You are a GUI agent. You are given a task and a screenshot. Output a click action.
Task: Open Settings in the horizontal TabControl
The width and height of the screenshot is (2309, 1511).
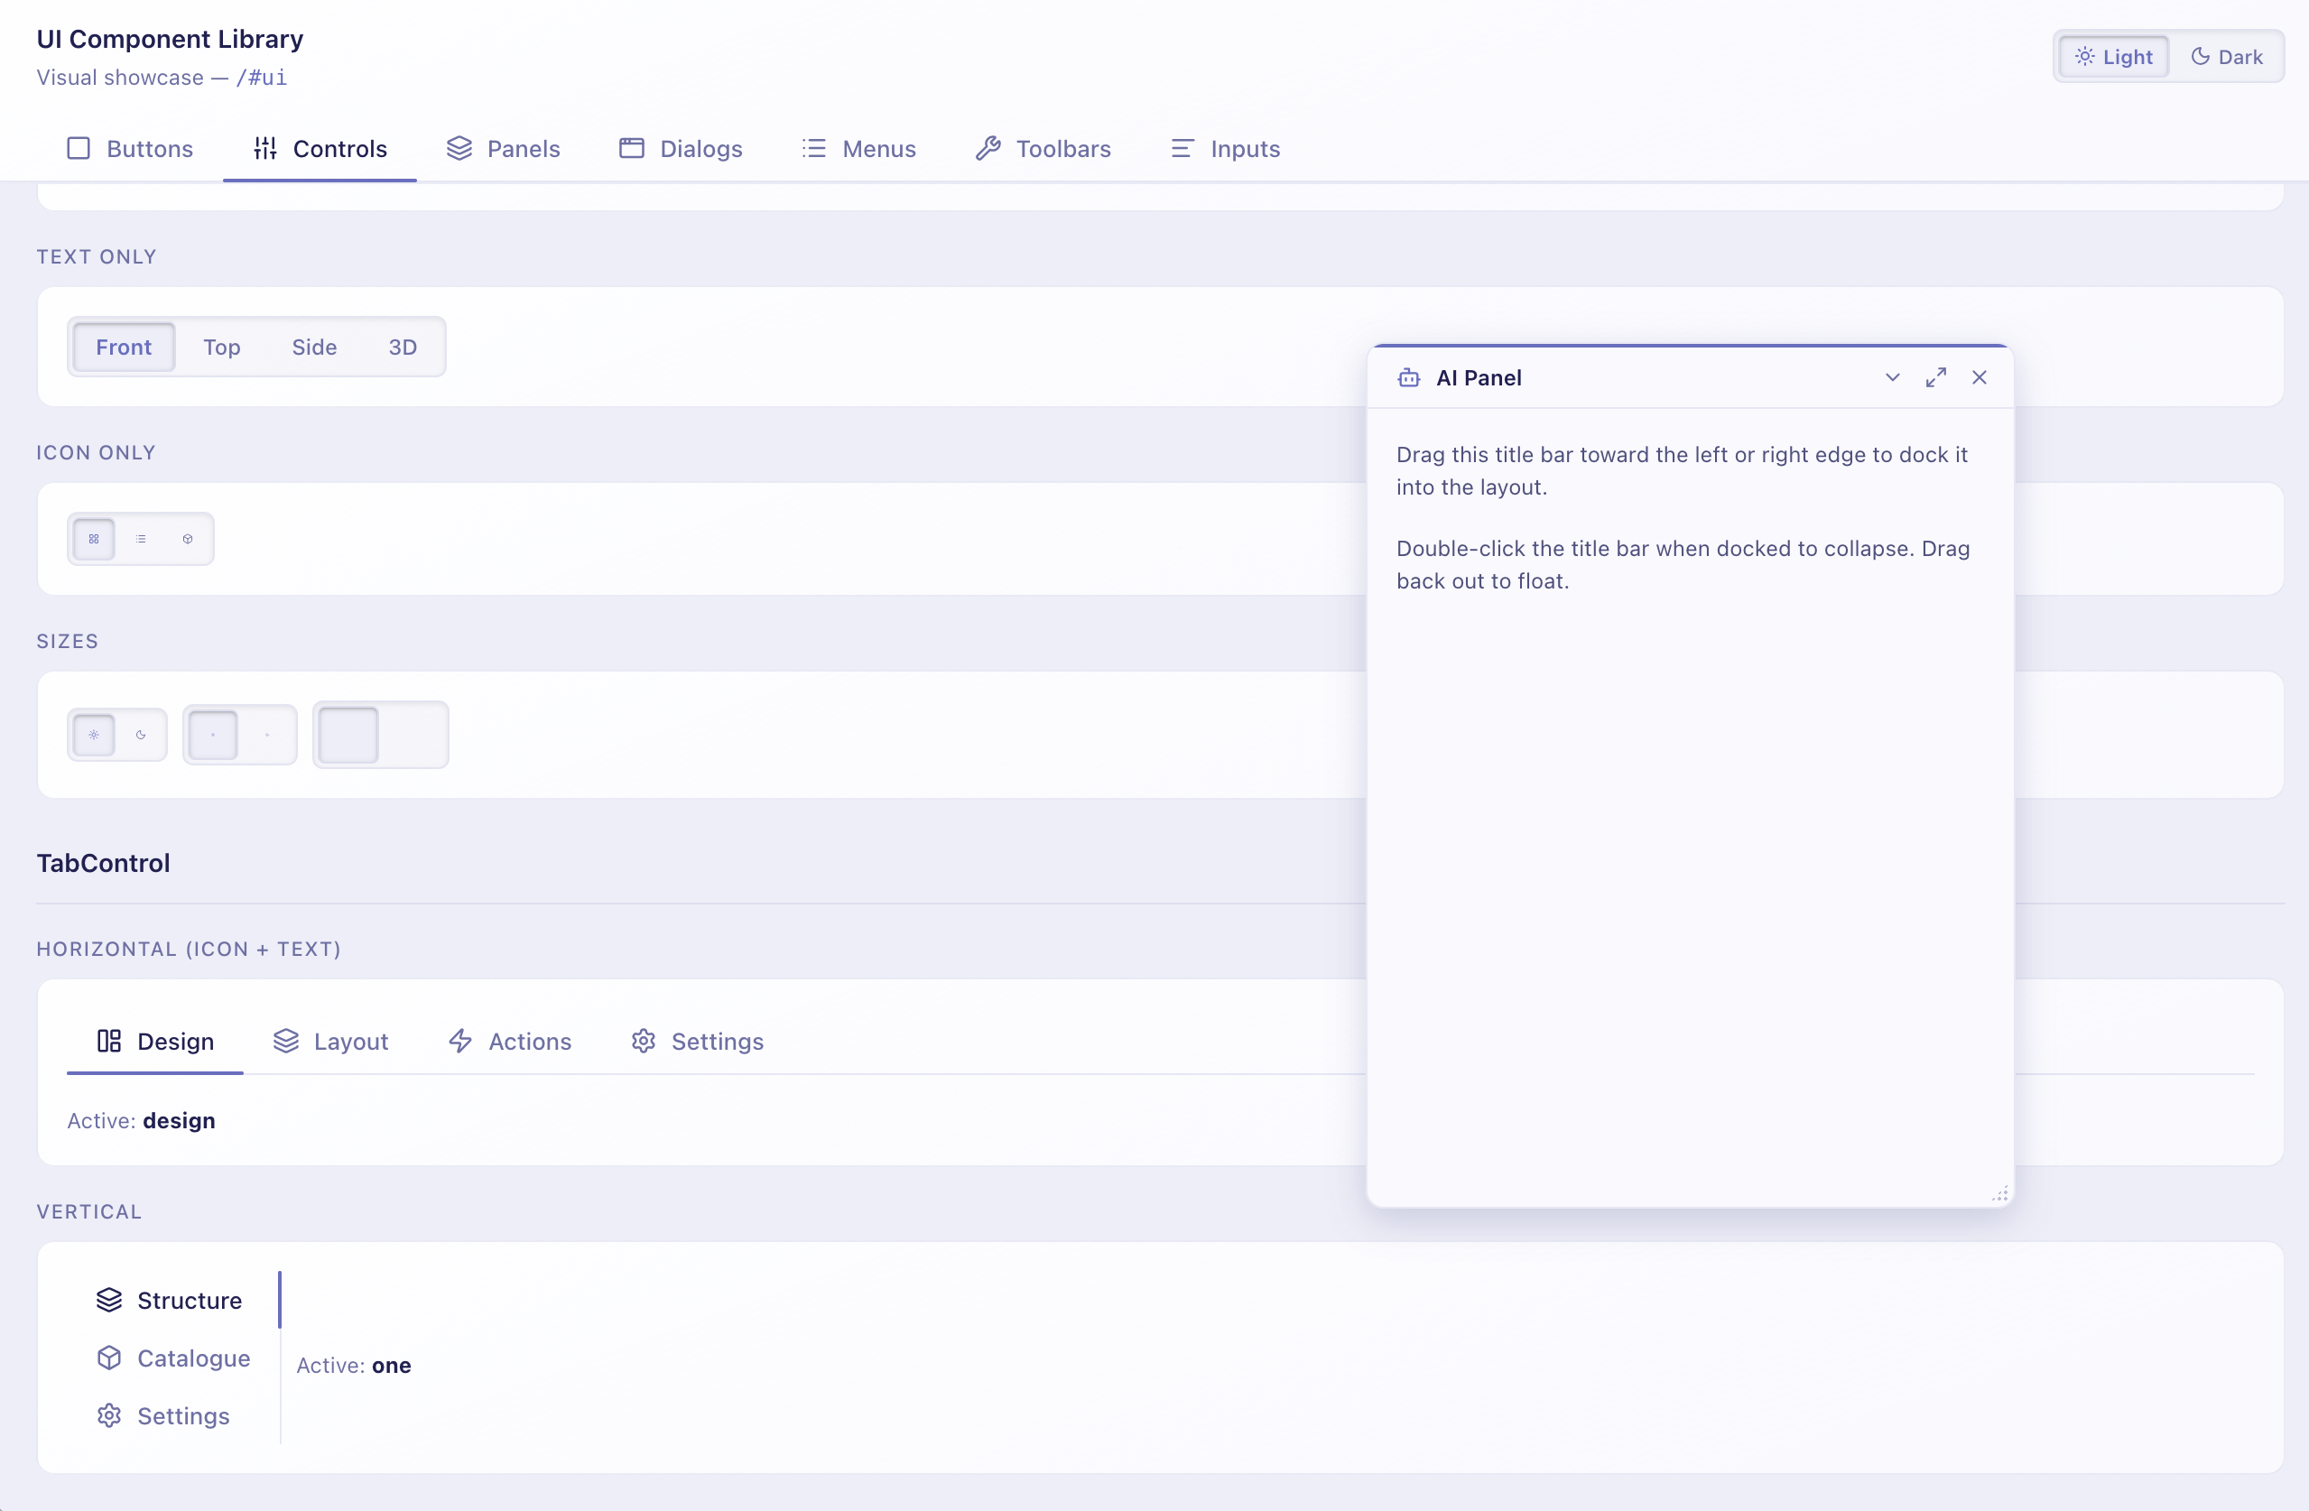point(698,1042)
